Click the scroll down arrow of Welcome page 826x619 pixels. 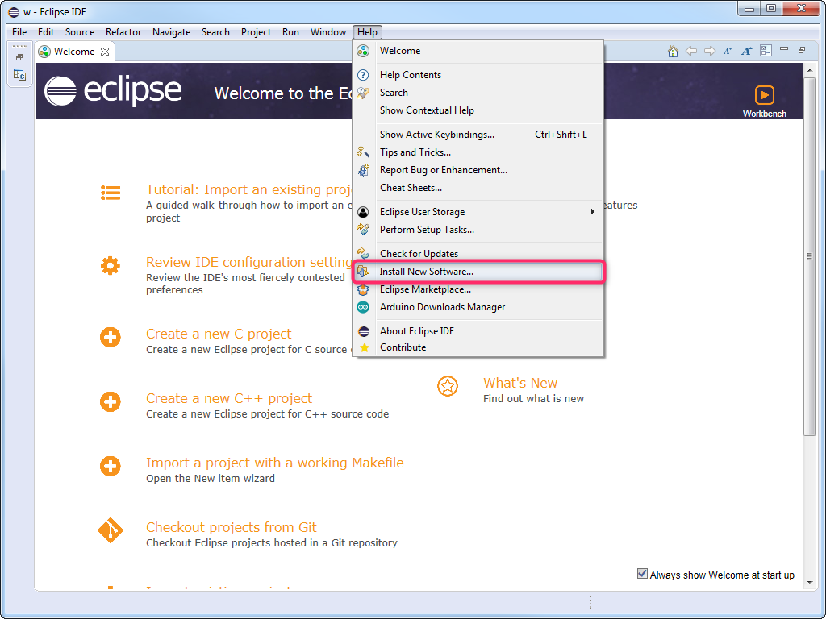click(810, 582)
